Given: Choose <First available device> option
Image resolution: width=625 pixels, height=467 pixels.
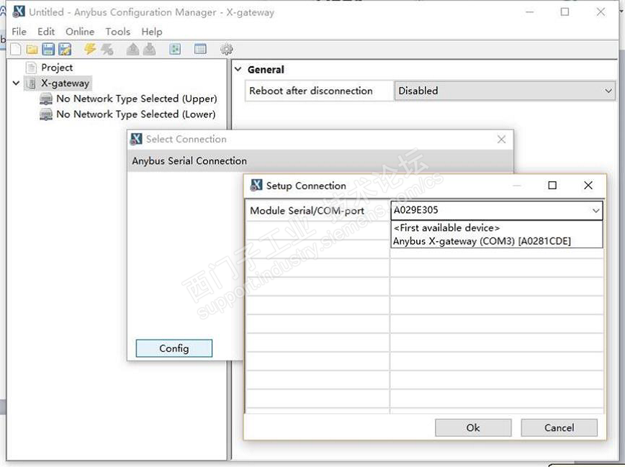Looking at the screenshot, I should click(496, 228).
